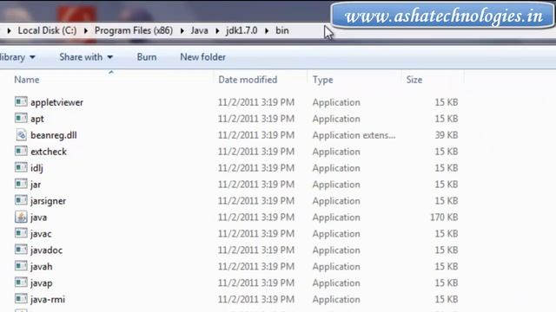Sort by Date modified column

pyautogui.click(x=248, y=80)
